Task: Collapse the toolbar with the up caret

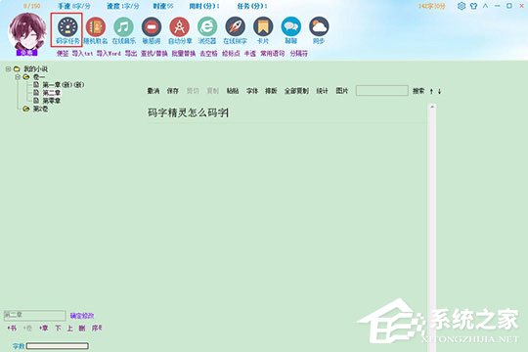Action: 485,6
